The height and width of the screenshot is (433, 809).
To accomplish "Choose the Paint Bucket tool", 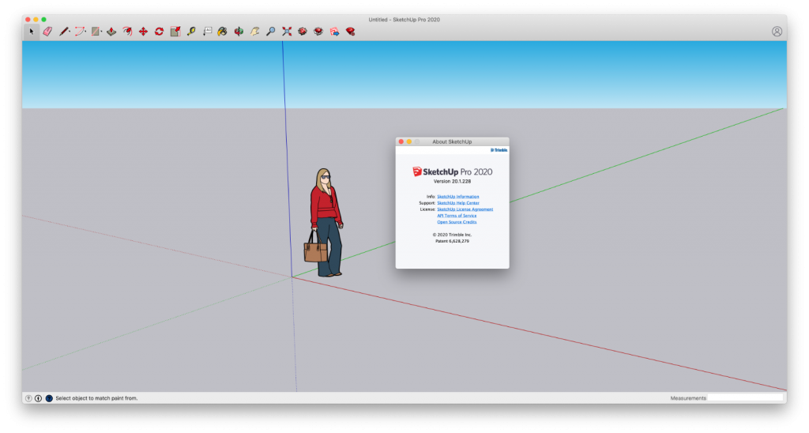I will point(222,32).
